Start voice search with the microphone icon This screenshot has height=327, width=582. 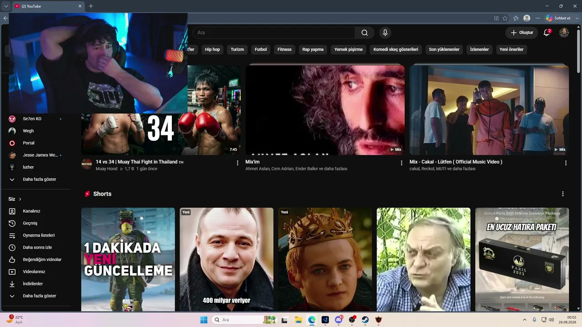385,33
